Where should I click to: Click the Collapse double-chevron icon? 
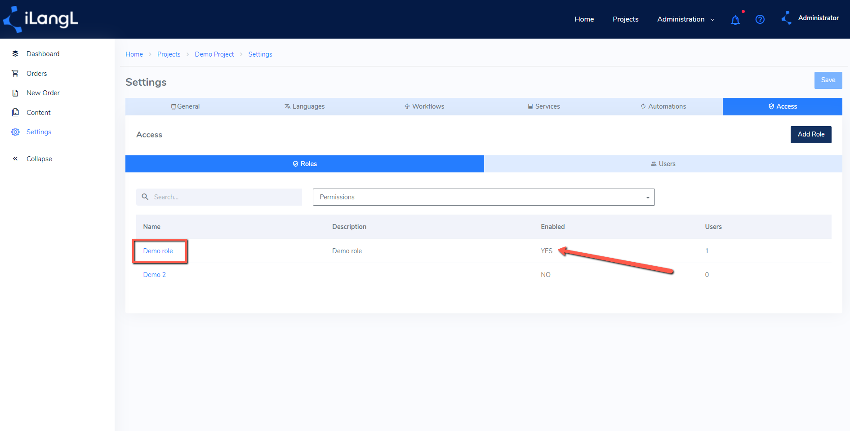[x=15, y=158]
